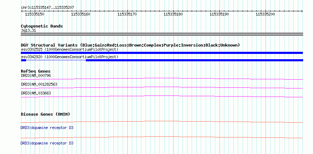This screenshot has height=154, width=313.
Task: Click ruler position 115335160
Action: coord(81,14)
